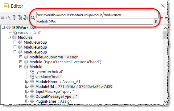This screenshot has height=111, width=174.
Task: Open the hamburger menu in the toolbar
Action: [3, 18]
